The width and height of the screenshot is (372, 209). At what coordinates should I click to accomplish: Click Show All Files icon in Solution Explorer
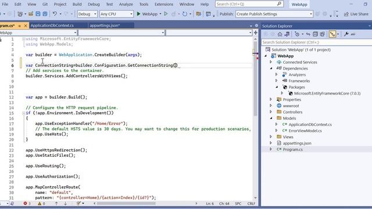pos(322,34)
